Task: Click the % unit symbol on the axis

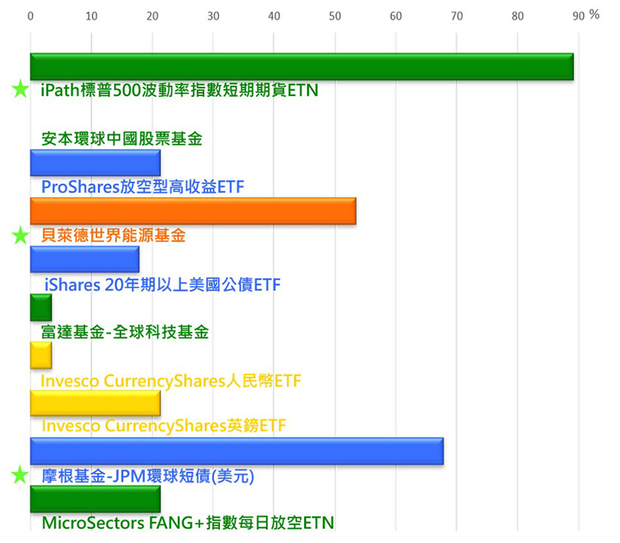Action: pyautogui.click(x=594, y=15)
